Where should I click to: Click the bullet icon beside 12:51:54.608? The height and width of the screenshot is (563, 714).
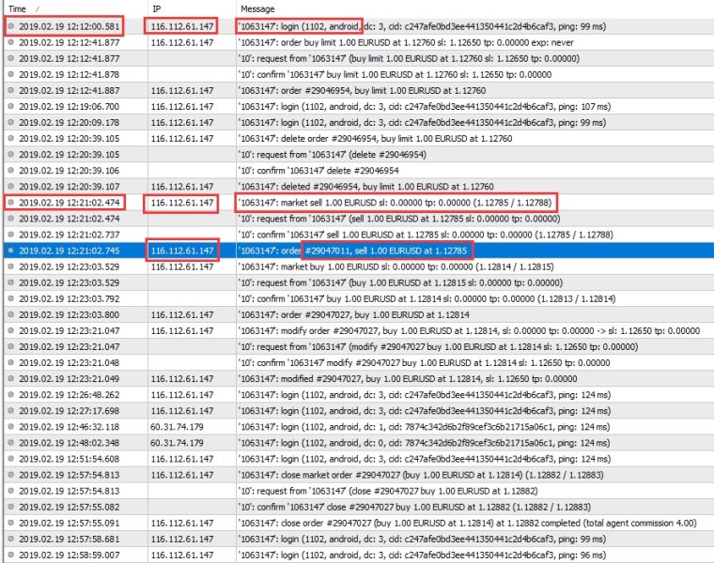(x=10, y=459)
